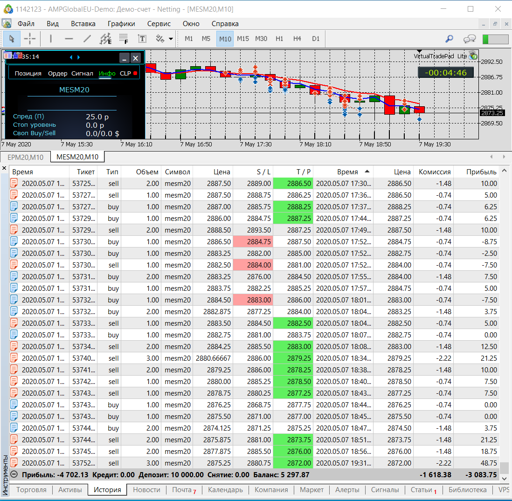Select the text label tool

click(142, 39)
